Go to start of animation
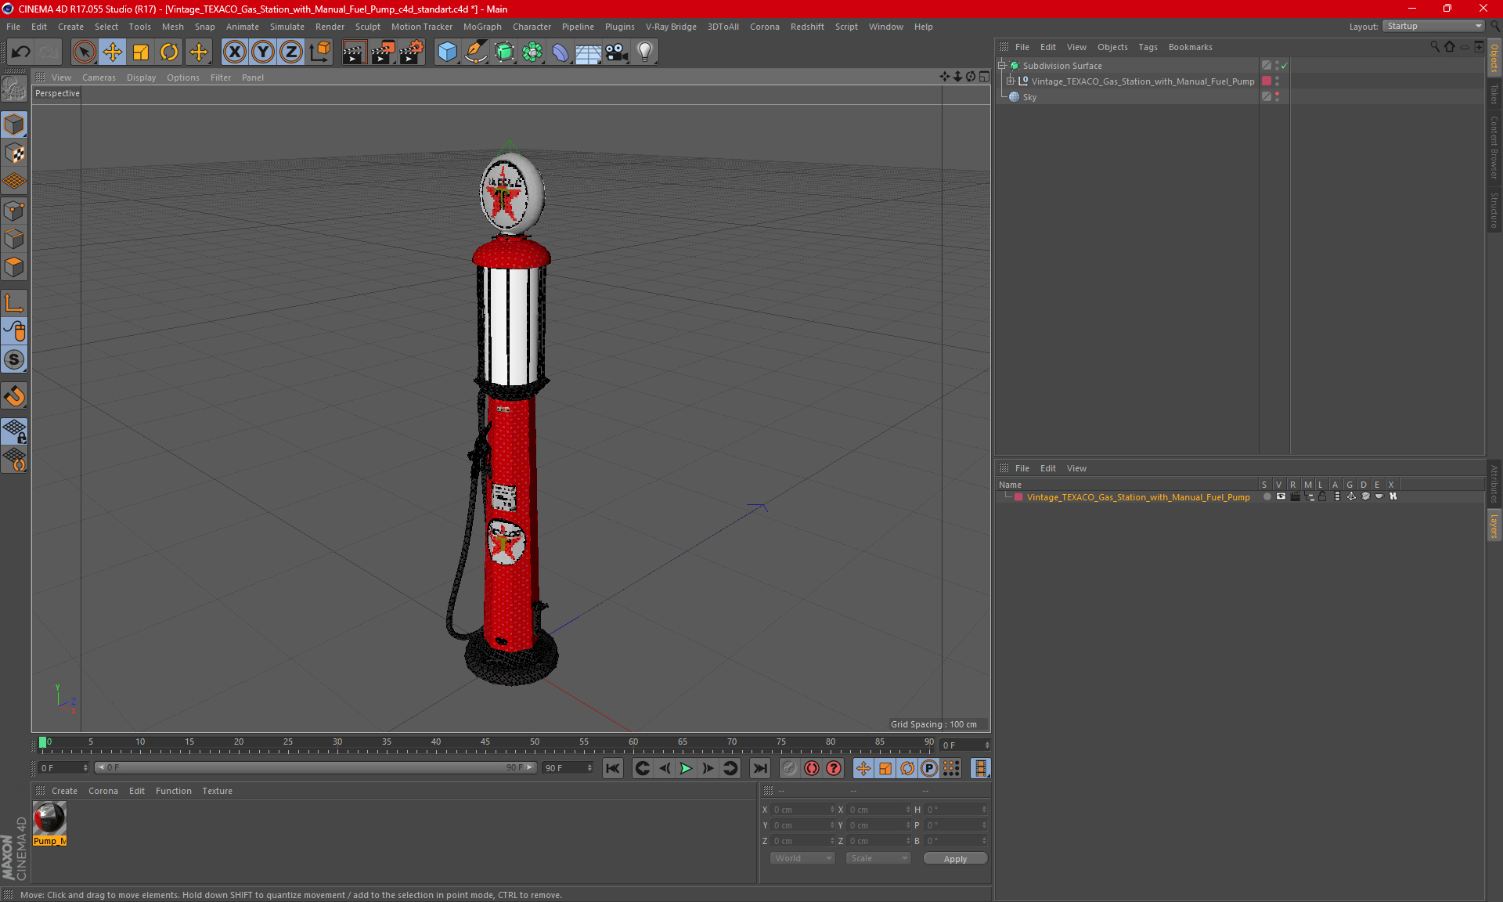This screenshot has height=902, width=1503. pos(613,768)
